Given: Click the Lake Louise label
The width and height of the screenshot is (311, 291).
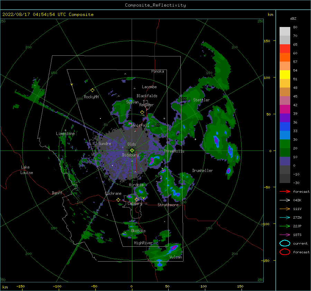Looking at the screenshot, I should tap(27, 170).
